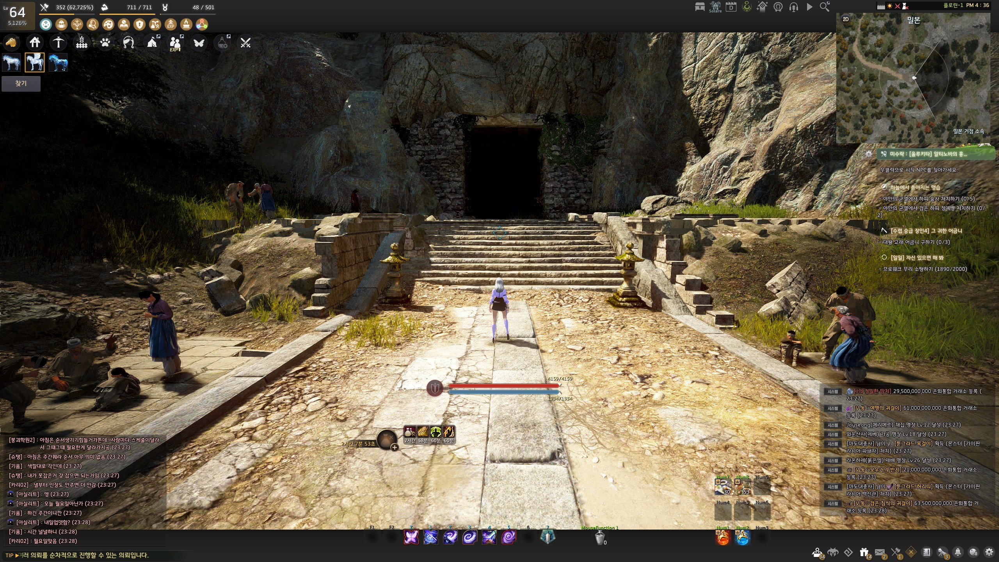Open the treasure chest icon in top bar

700,7
